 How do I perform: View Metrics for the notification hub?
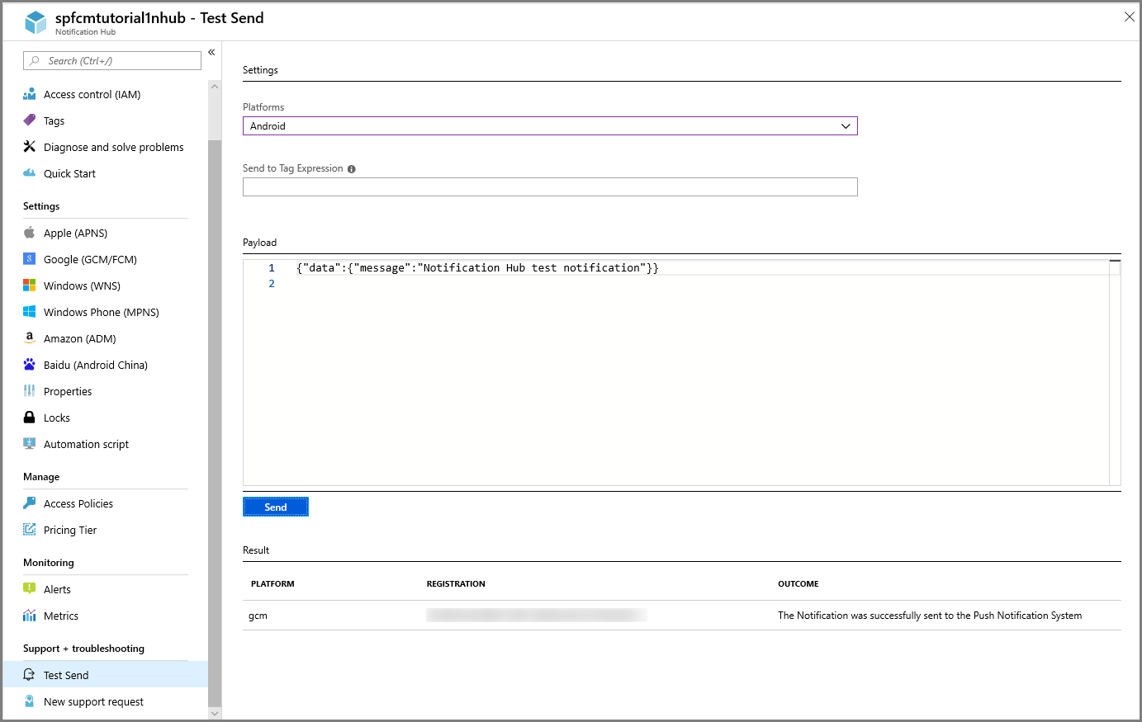pos(61,616)
